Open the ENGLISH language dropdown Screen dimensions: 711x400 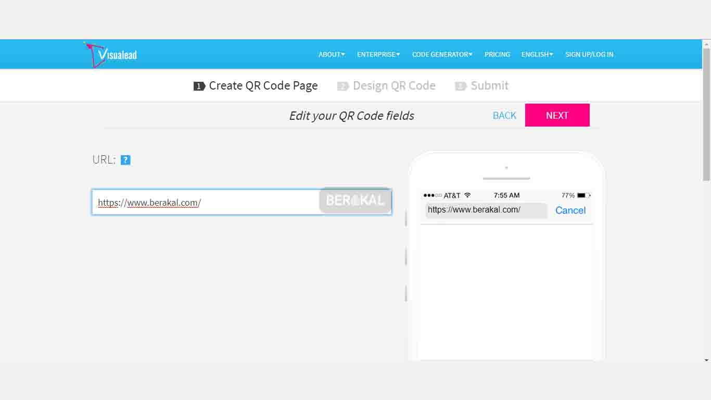pyautogui.click(x=537, y=54)
